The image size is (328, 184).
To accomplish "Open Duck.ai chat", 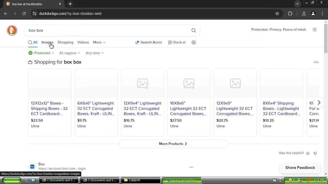I will [x=177, y=42].
